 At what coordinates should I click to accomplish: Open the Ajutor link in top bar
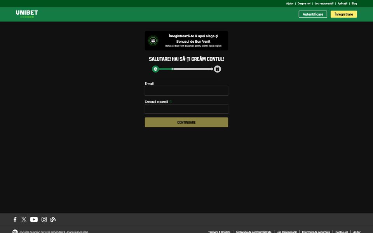(x=290, y=3)
